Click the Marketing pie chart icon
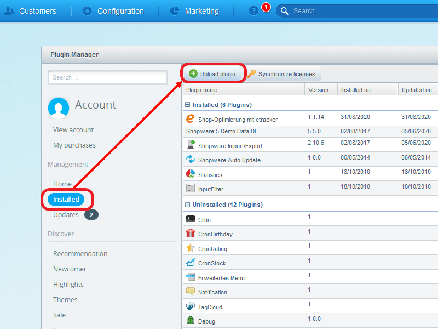Image resolution: width=438 pixels, height=329 pixels. tap(175, 11)
